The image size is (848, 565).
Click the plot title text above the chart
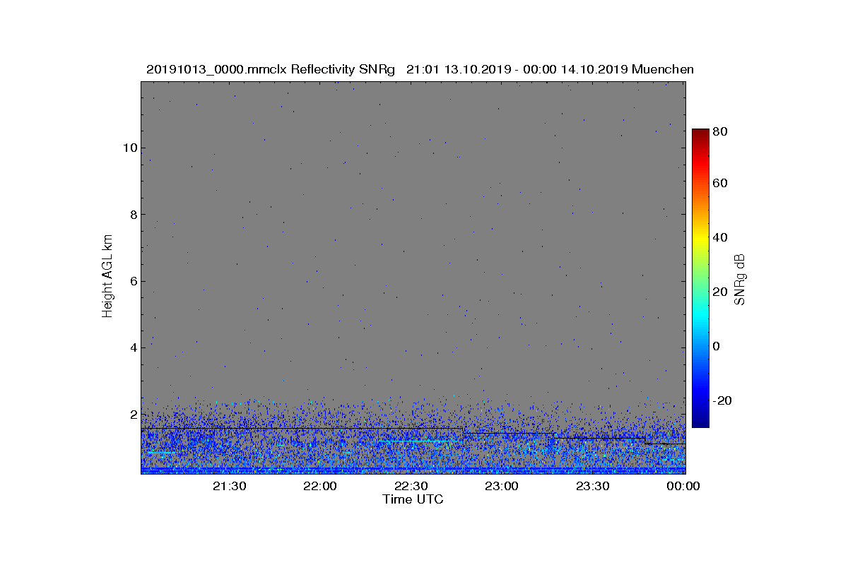pyautogui.click(x=420, y=69)
